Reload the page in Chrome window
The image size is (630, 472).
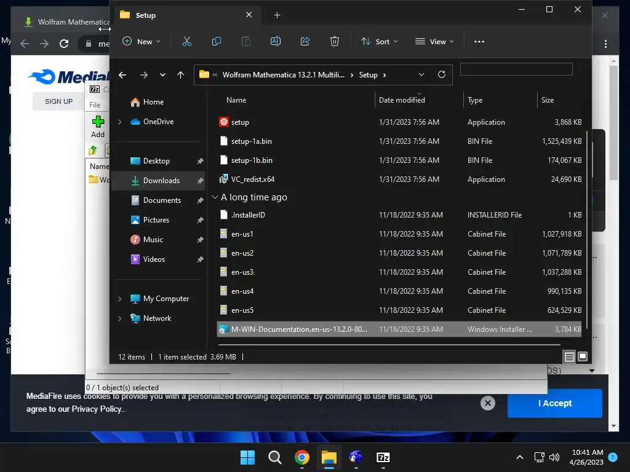(64, 44)
